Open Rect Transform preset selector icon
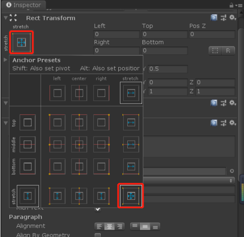244x237 pixels. click(224, 18)
